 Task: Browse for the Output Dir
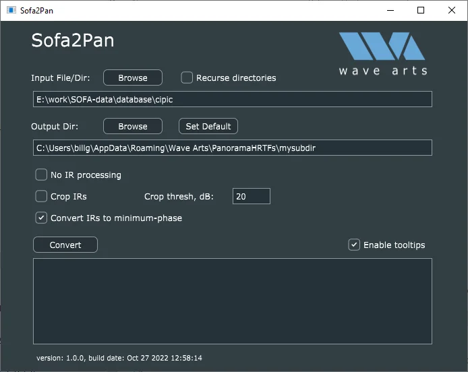pos(133,126)
